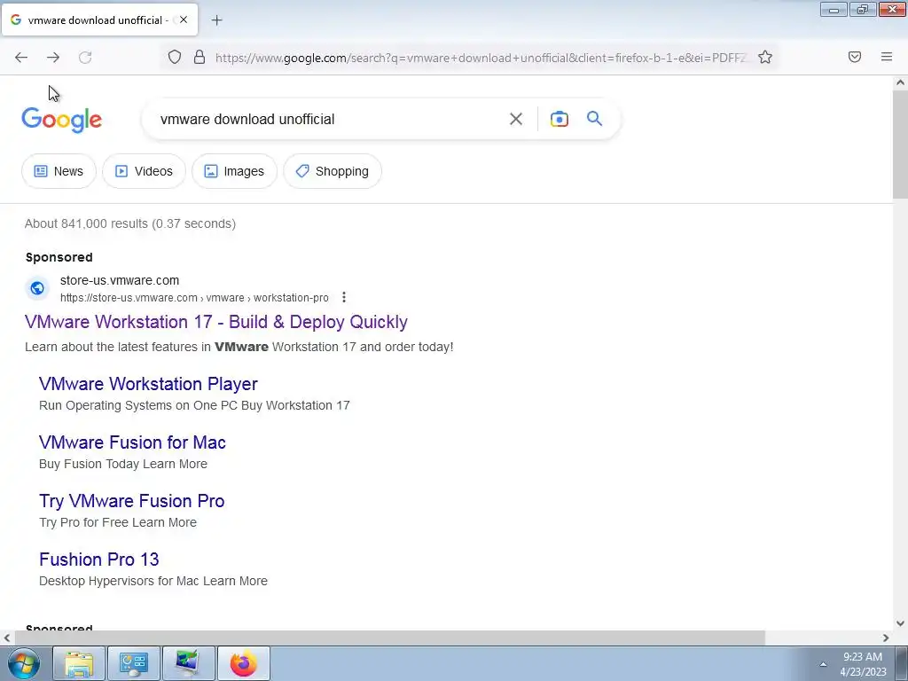Open the monitor-icon taskbar application
The height and width of the screenshot is (681, 908).
pos(188,663)
